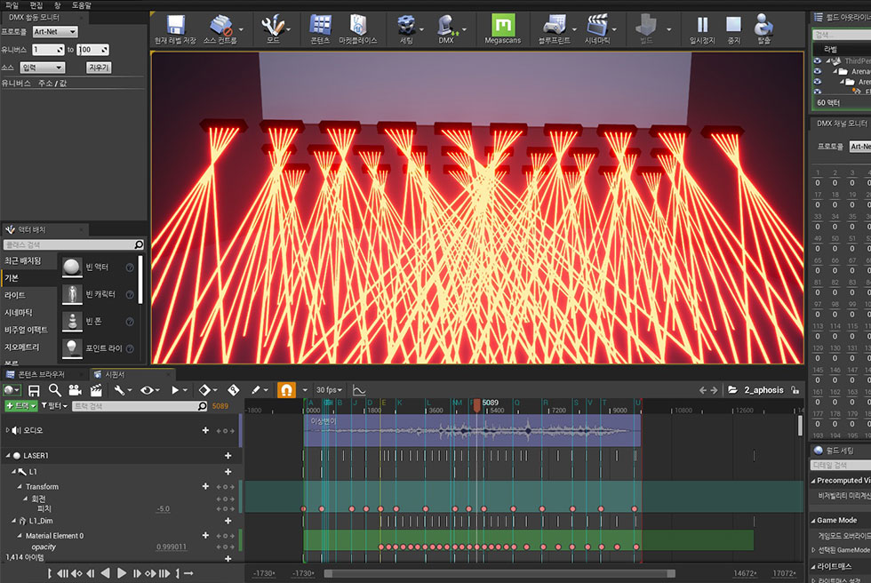Toggle visibility eye of the Arena folder
Viewport: 871px width, 583px height.
pyautogui.click(x=818, y=71)
